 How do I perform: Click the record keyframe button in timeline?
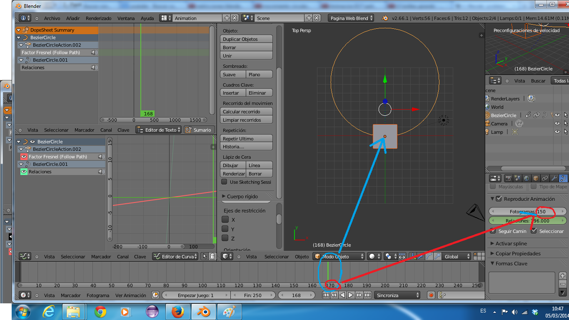pyautogui.click(x=431, y=295)
